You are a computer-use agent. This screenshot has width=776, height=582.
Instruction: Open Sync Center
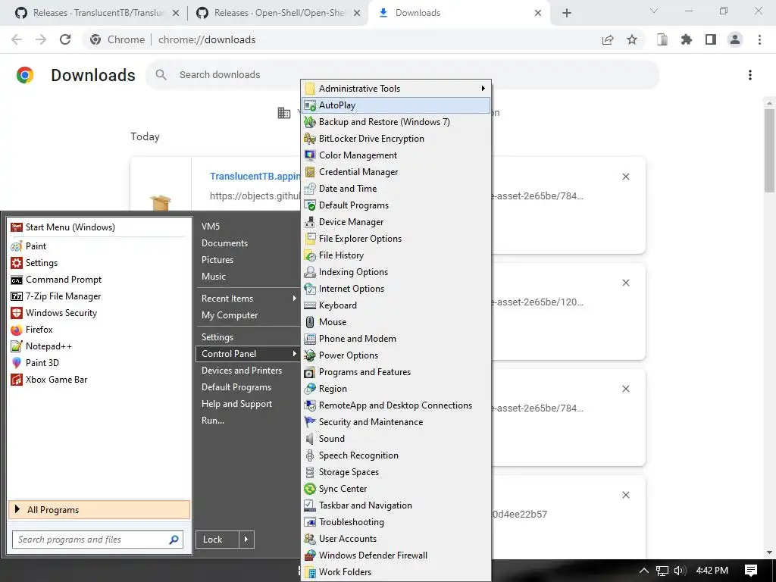point(396,489)
